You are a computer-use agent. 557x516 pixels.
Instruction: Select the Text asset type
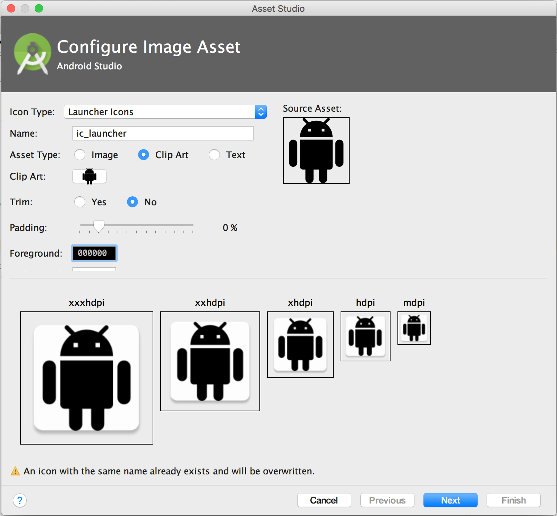[214, 155]
